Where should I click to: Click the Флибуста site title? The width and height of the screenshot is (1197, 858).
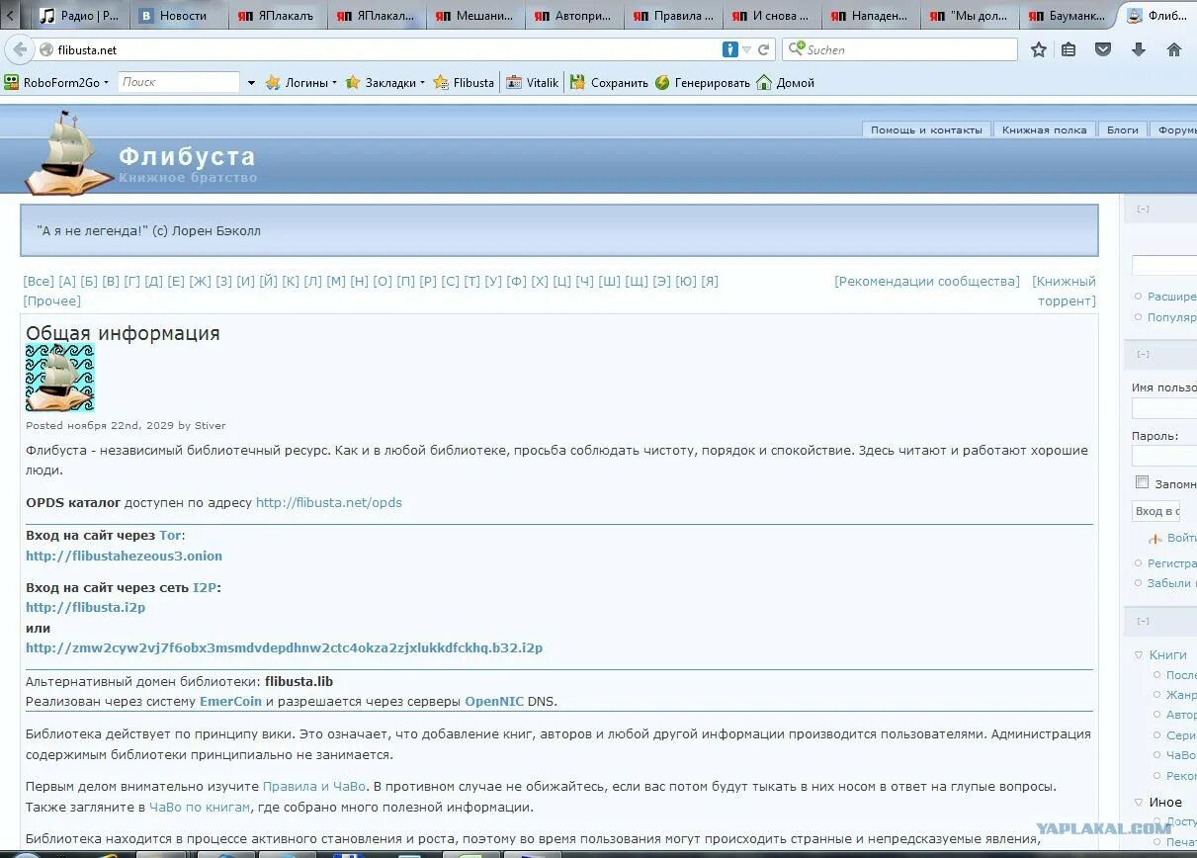coord(187,156)
